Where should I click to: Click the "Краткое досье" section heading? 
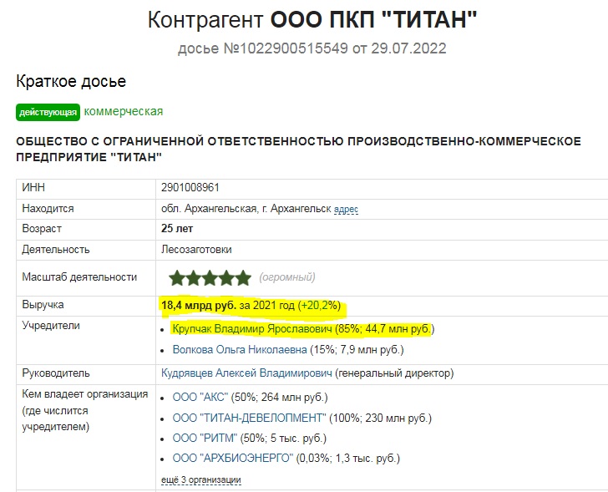tap(71, 81)
